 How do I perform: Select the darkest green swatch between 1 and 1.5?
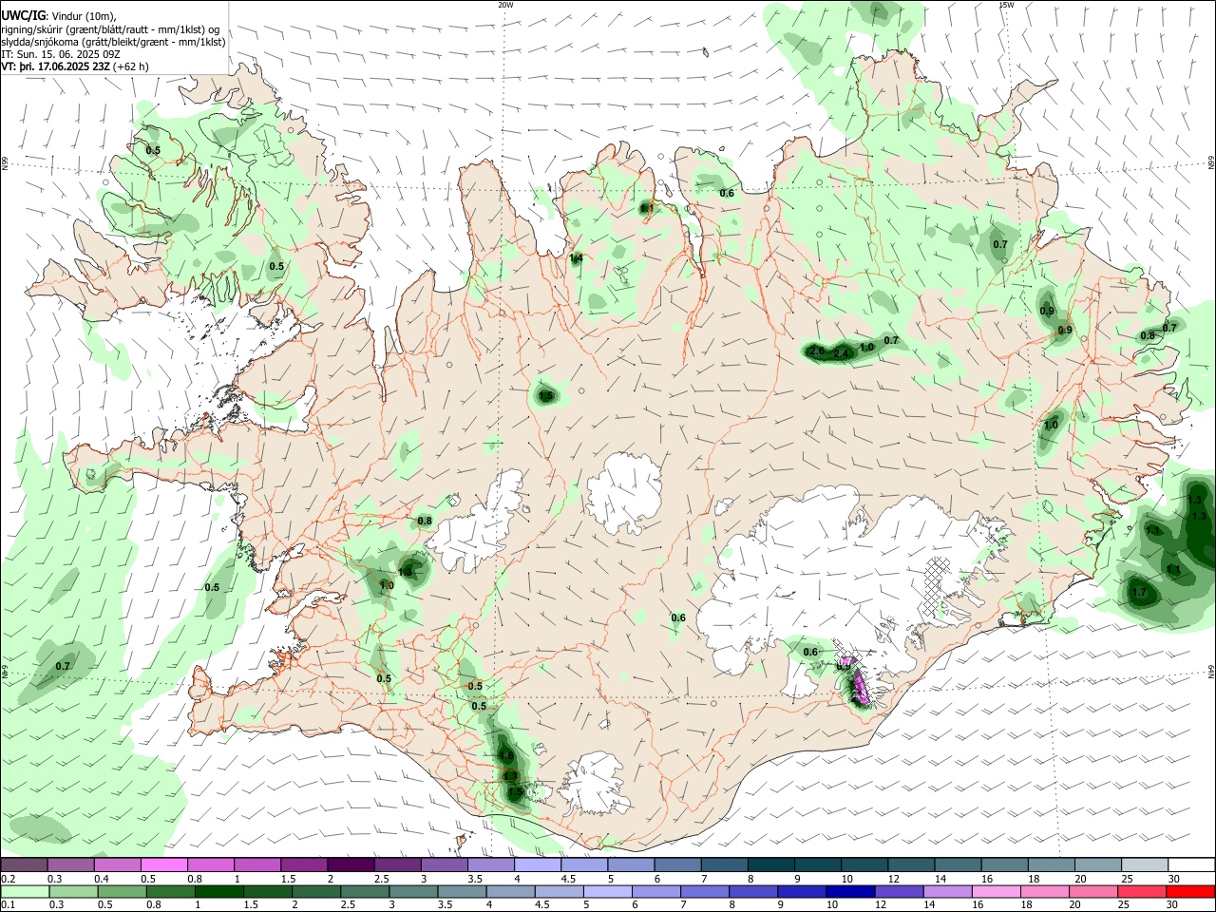(x=219, y=891)
